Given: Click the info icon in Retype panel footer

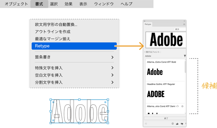Looking at the screenshot, I should click(x=172, y=124).
